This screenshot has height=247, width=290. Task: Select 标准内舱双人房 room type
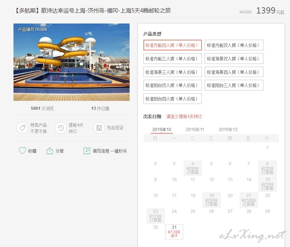click(234, 45)
